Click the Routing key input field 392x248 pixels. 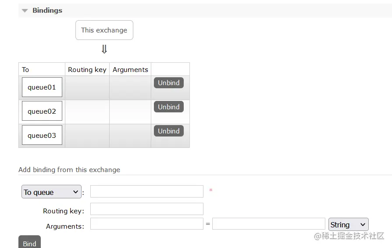pyautogui.click(x=147, y=209)
